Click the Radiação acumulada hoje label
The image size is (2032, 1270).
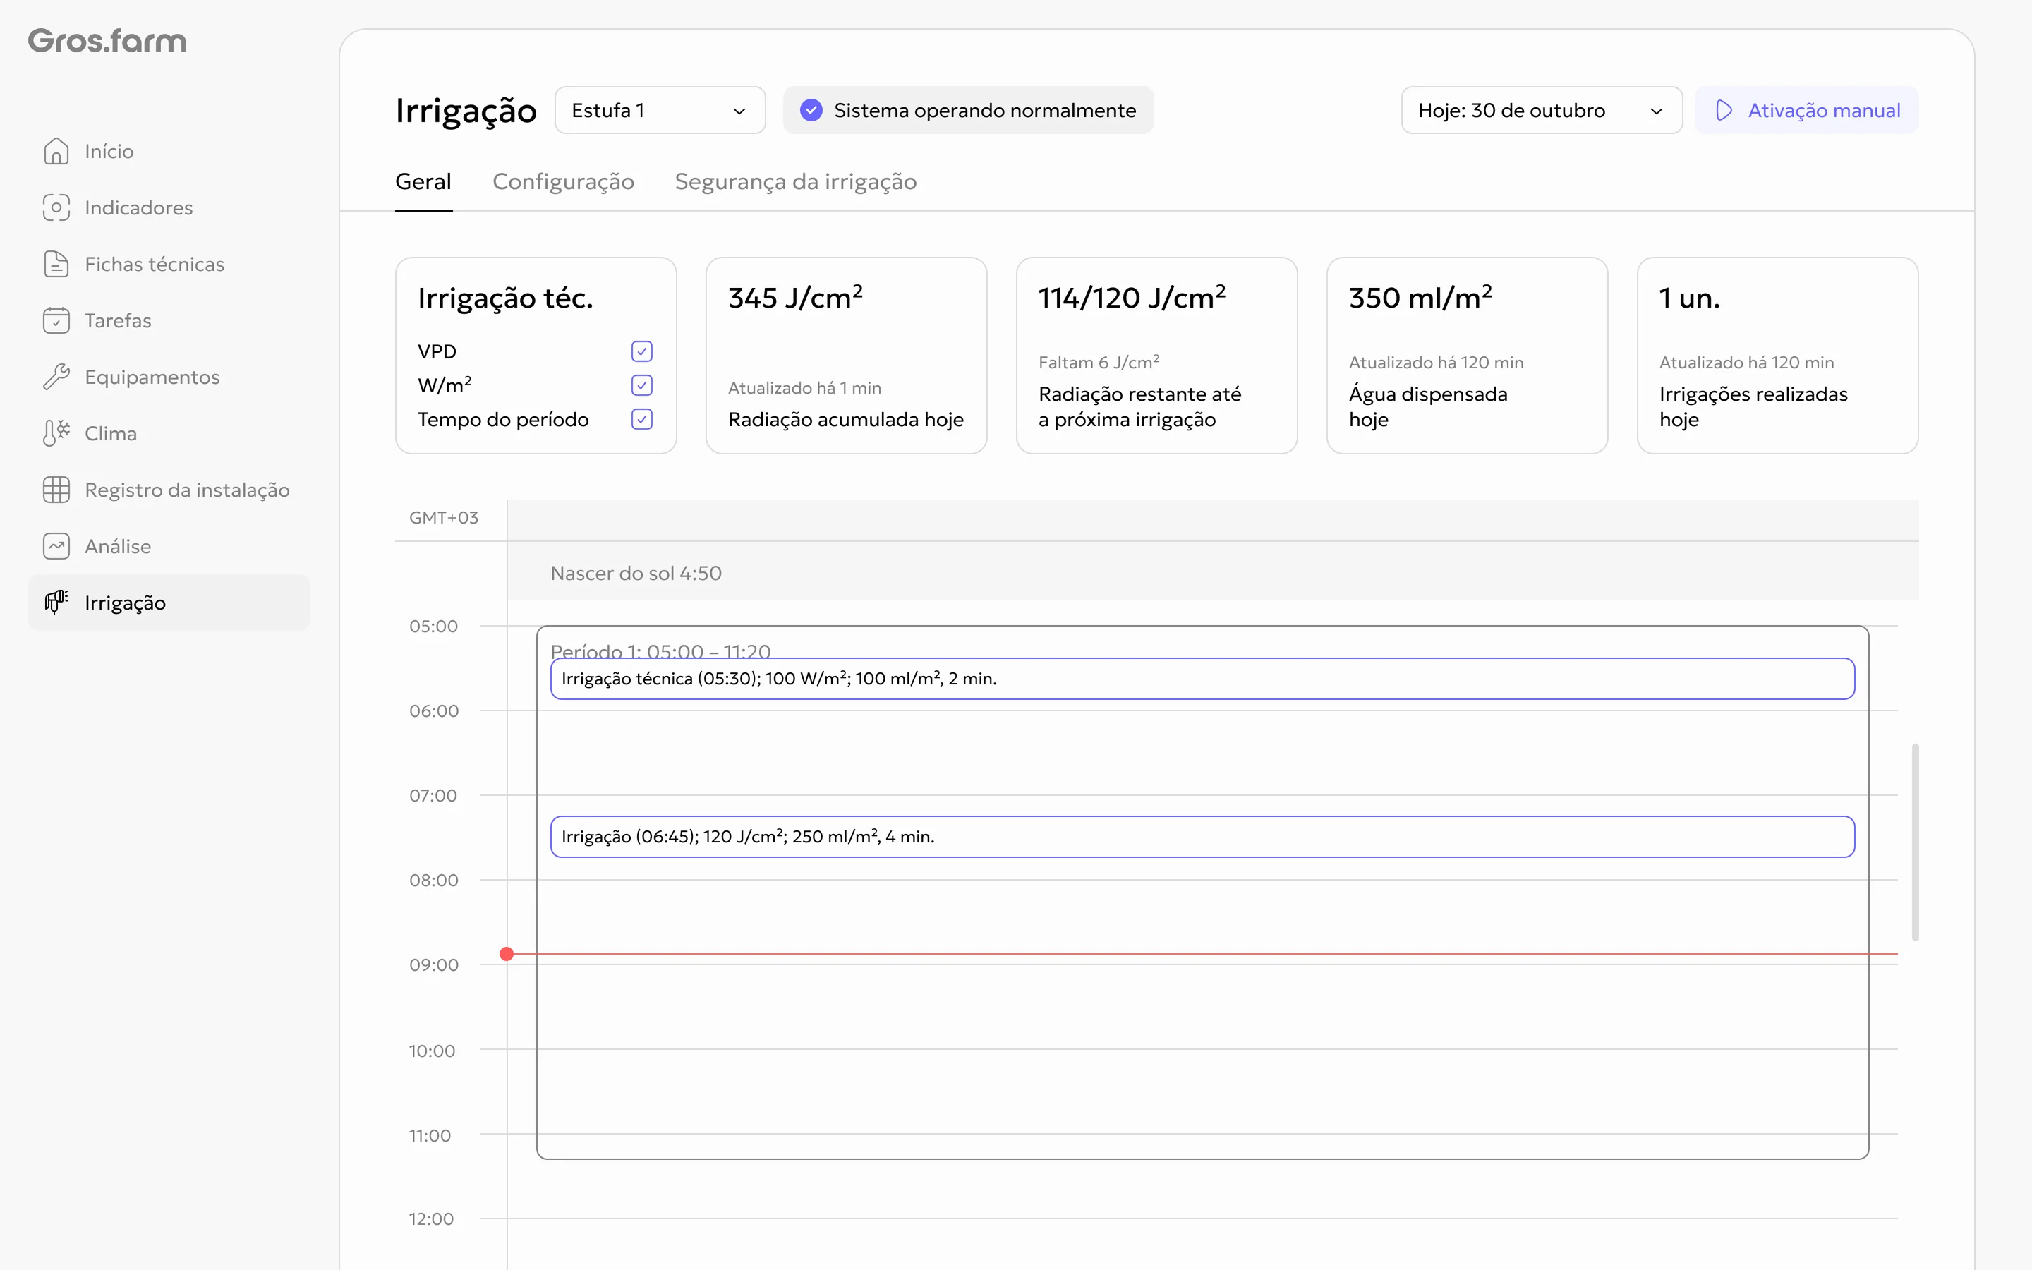tap(845, 419)
